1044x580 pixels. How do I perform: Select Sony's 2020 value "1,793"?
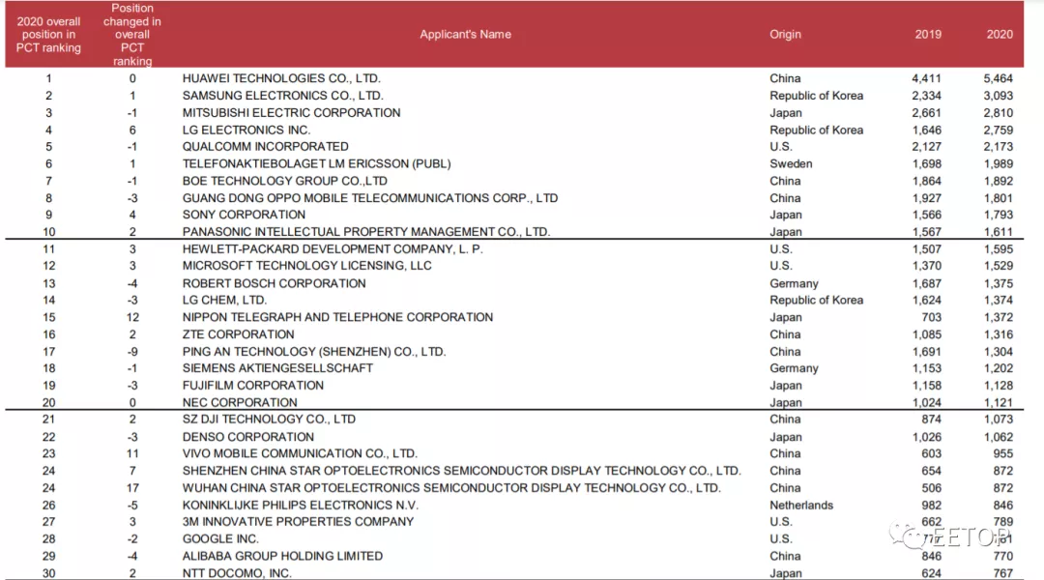[x=998, y=216]
